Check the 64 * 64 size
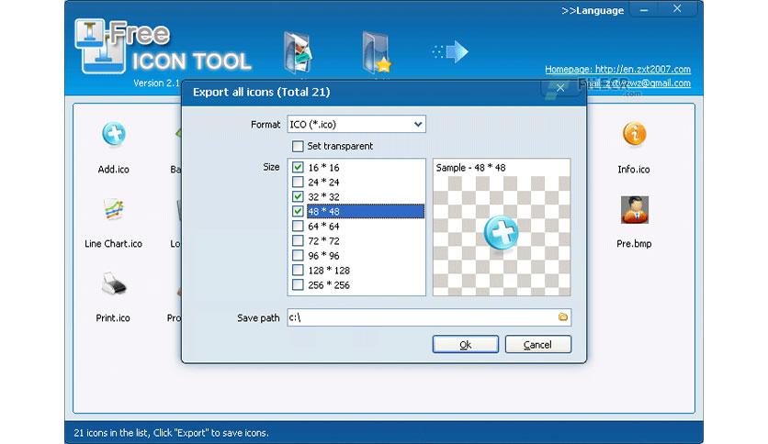Screen dimensions: 768x444 tap(298, 226)
